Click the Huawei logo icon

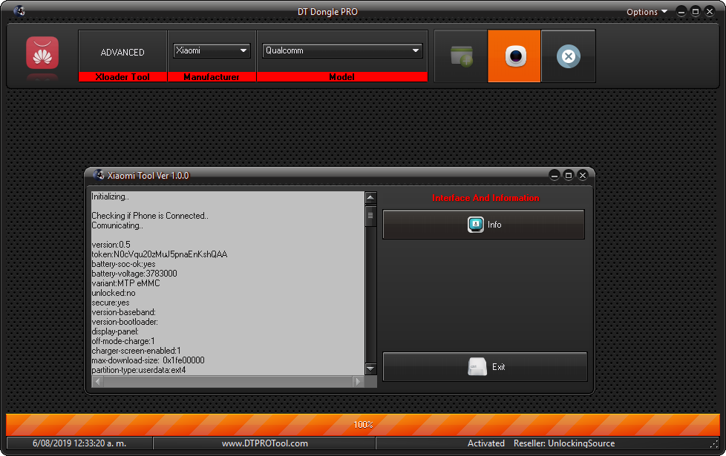(42, 53)
